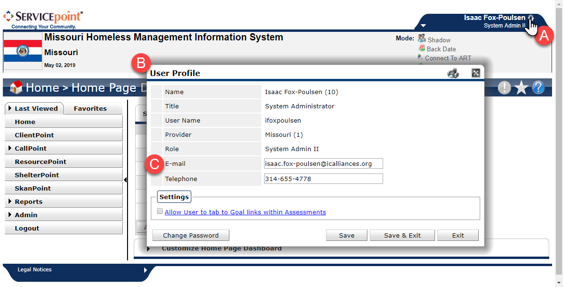Click the ServicePoint logo
The width and height of the screenshot is (563, 287).
(43, 19)
